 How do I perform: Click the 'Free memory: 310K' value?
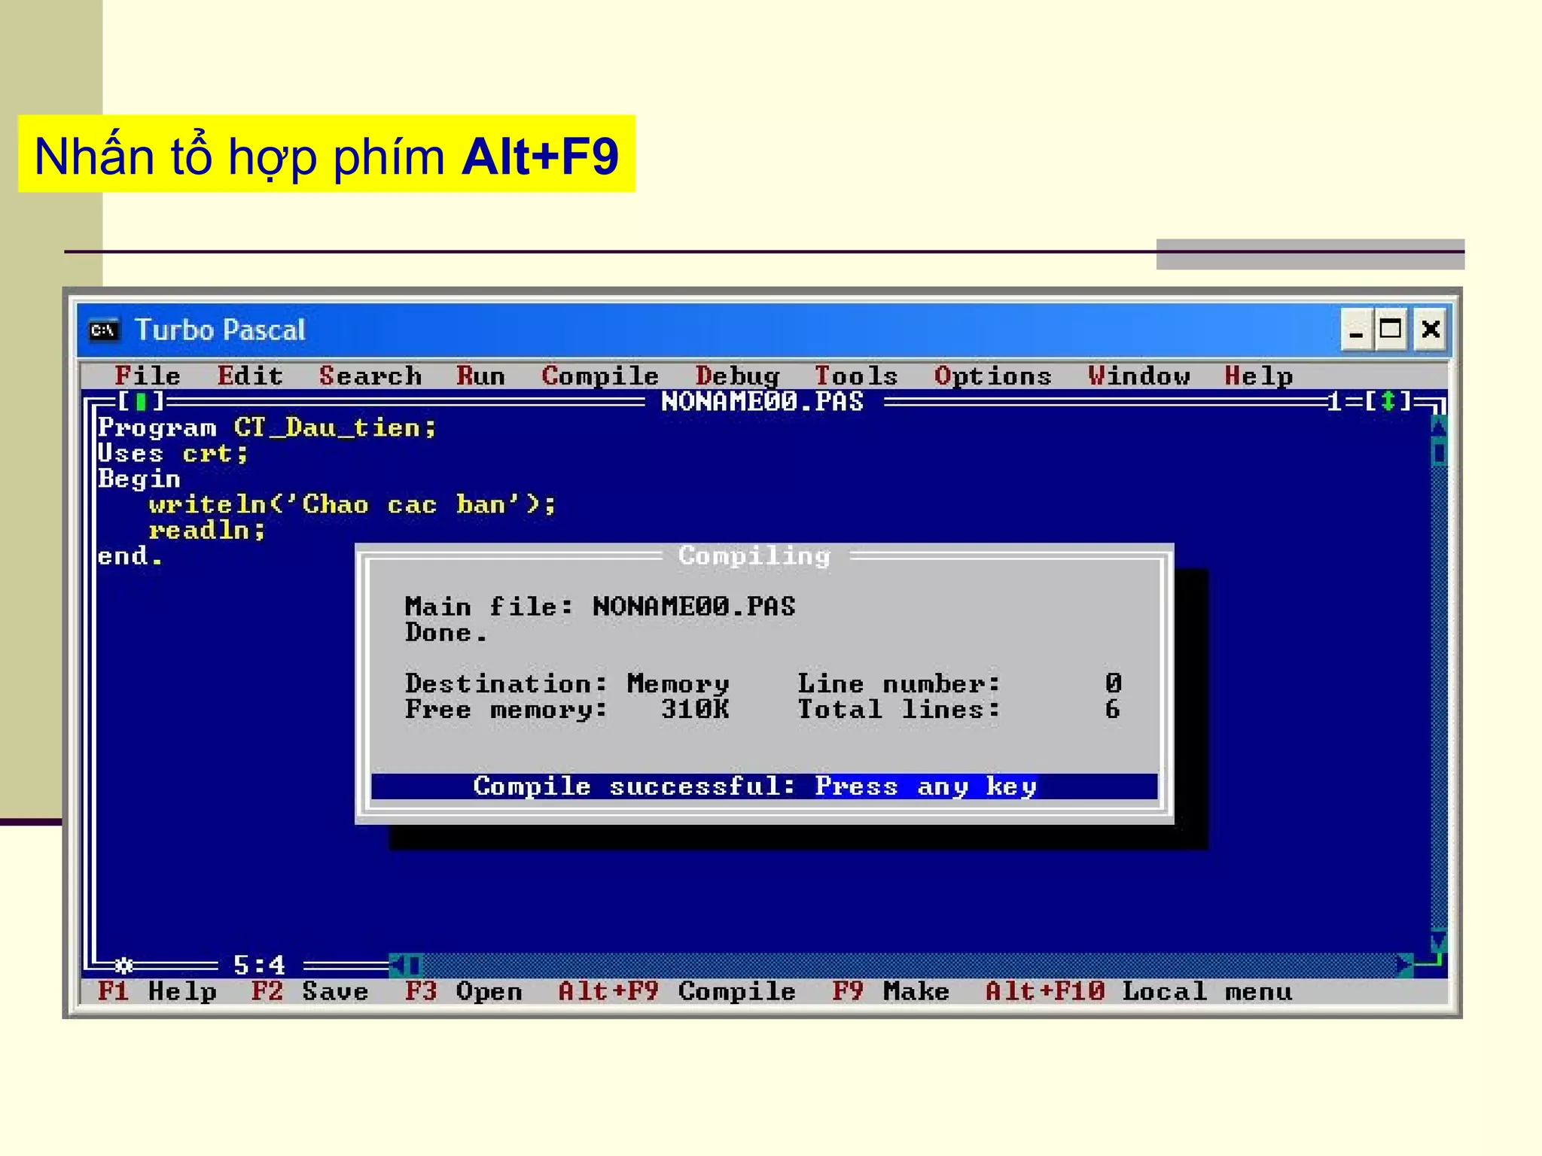[567, 709]
